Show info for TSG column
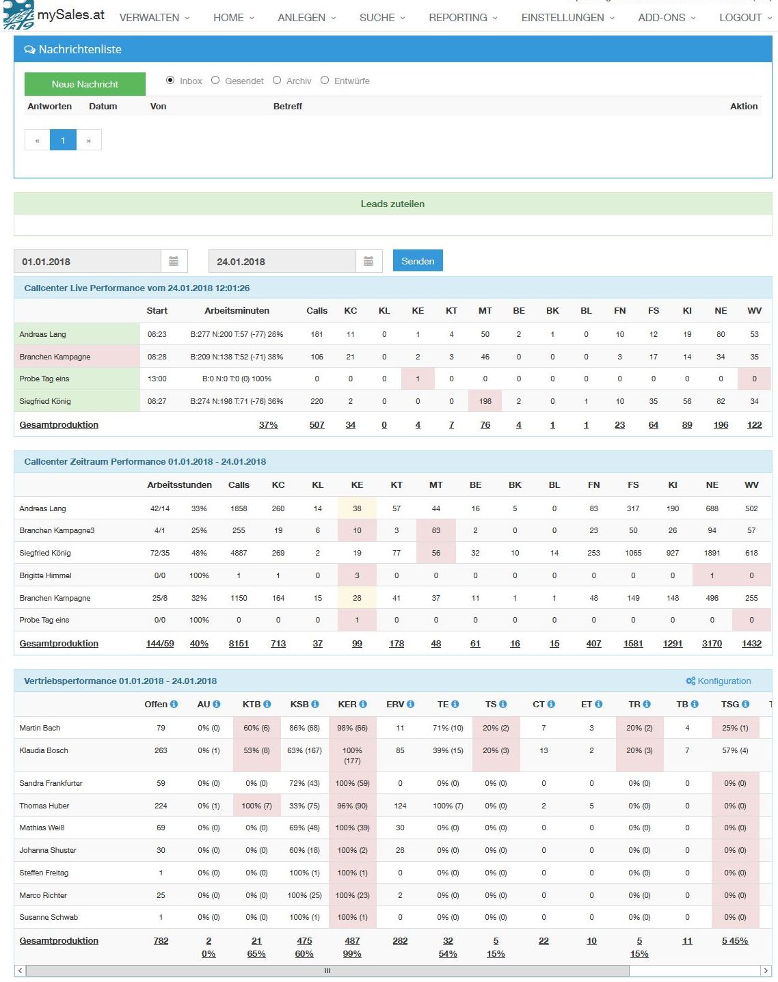The image size is (778, 982). [x=745, y=704]
